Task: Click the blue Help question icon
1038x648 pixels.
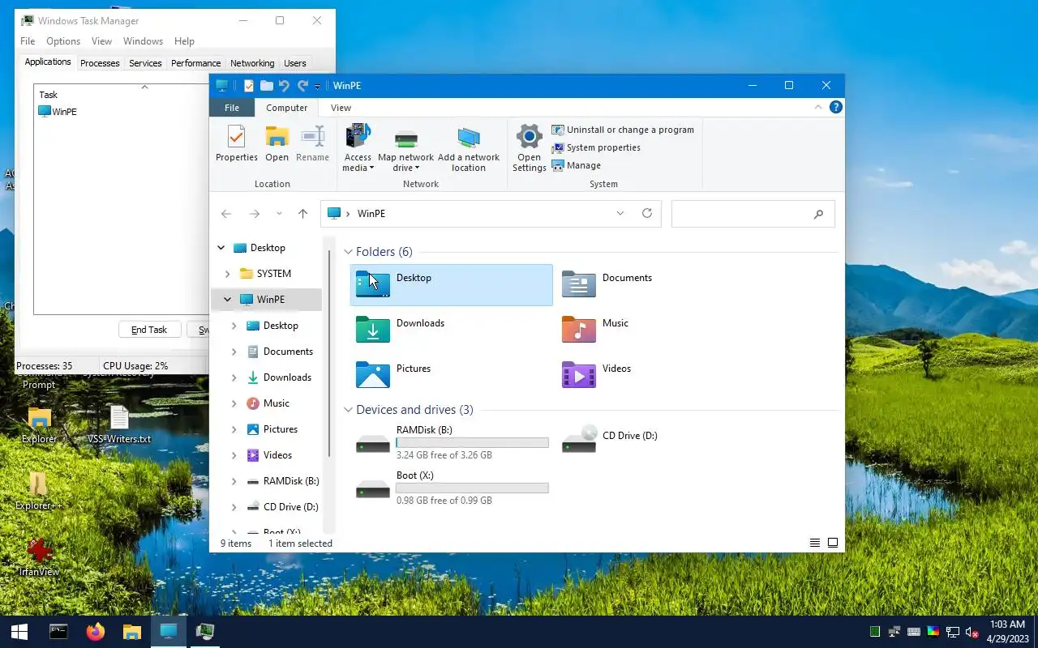Action: tap(835, 107)
